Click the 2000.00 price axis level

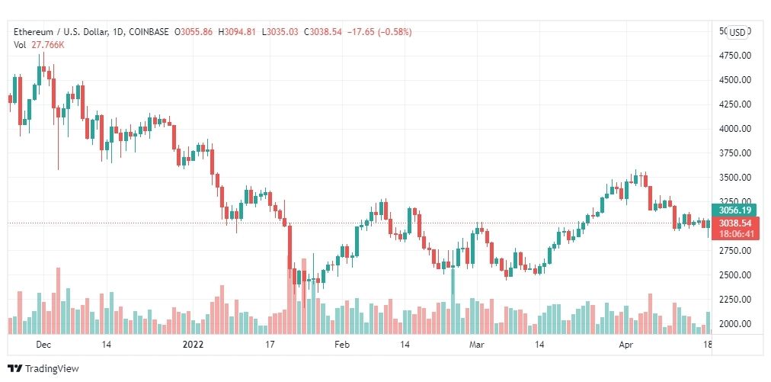735,323
